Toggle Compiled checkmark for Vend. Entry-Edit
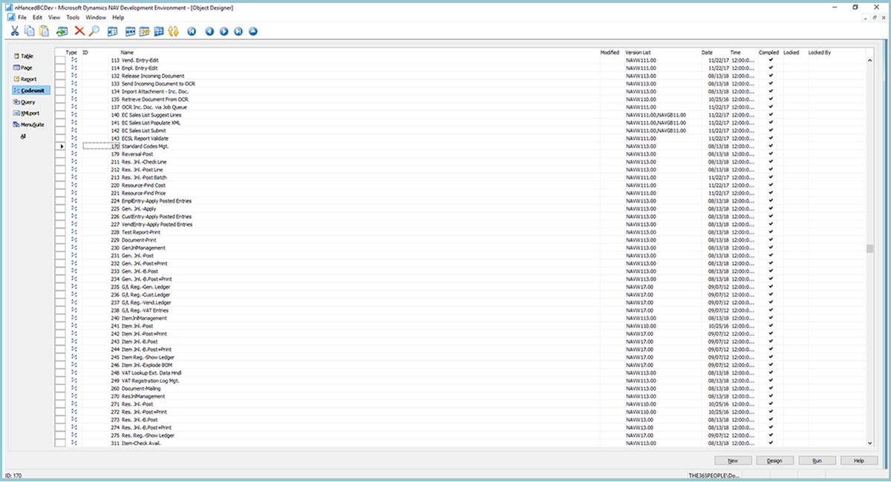Screen dimensions: 891x482 [771, 60]
